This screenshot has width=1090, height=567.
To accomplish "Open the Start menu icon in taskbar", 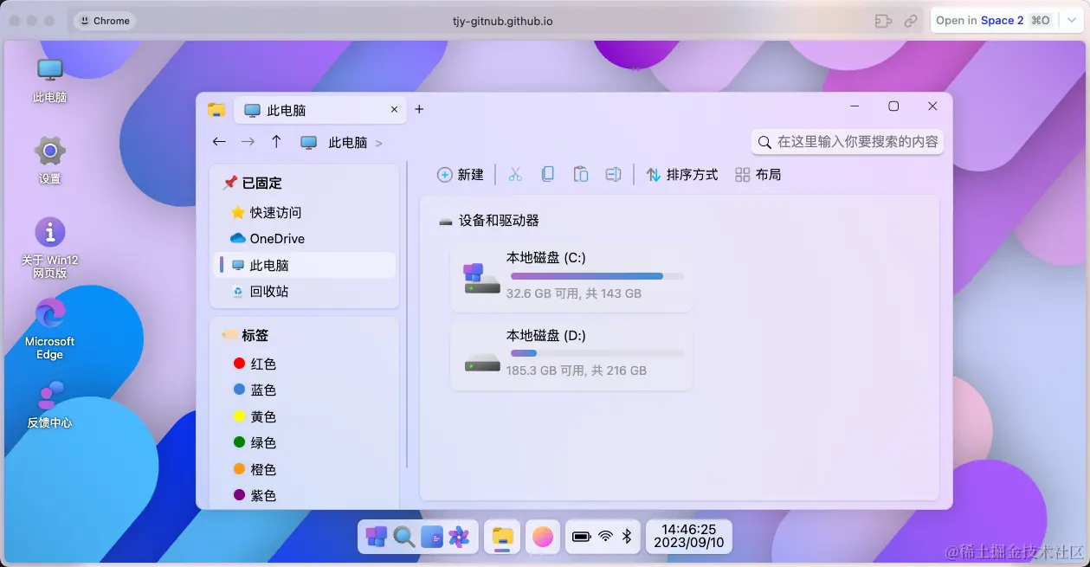I will [377, 537].
